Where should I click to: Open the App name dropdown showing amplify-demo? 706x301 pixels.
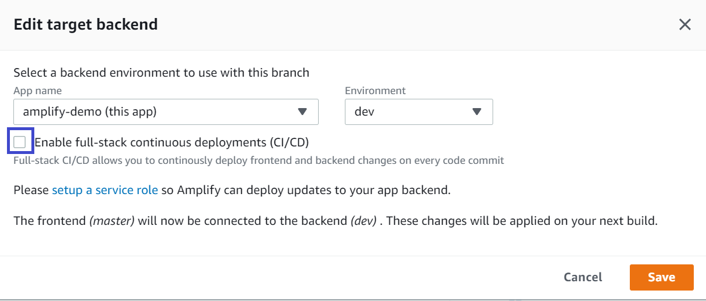pos(166,112)
